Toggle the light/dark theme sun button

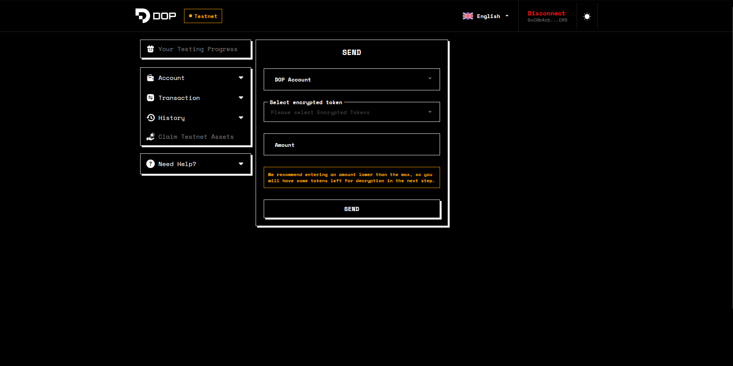tap(587, 17)
